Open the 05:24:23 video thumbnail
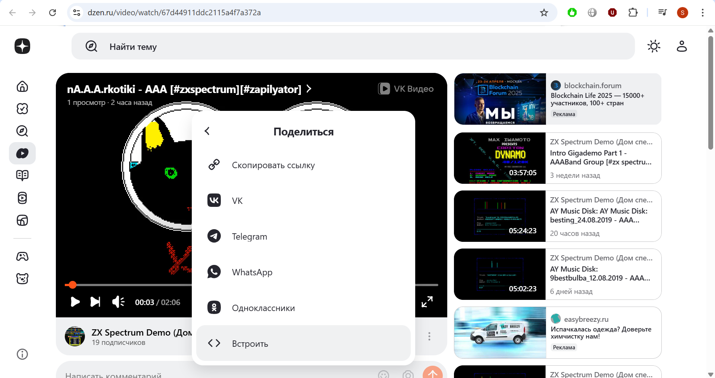Viewport: 715px width, 378px height. [x=500, y=216]
